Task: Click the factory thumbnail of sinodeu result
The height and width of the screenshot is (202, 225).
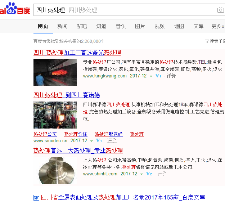Action: 55,115
